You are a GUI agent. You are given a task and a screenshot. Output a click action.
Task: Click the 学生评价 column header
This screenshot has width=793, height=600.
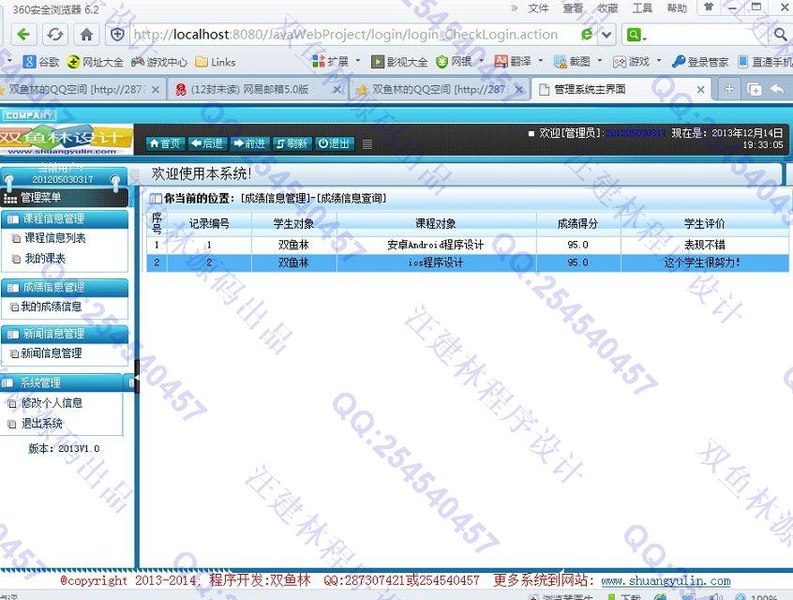704,223
